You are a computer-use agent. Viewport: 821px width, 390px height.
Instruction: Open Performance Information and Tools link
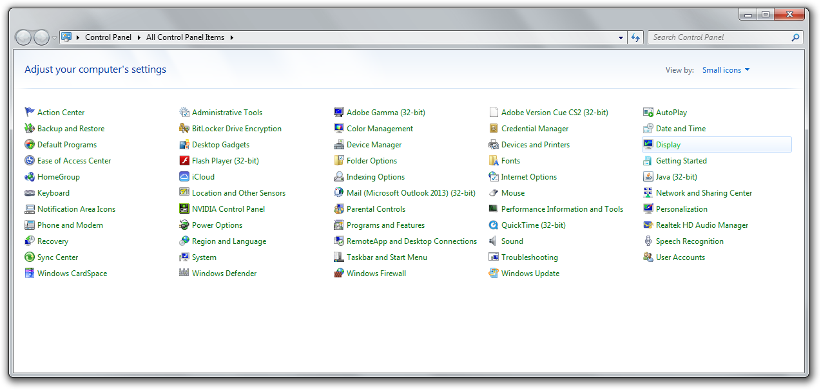tap(562, 209)
